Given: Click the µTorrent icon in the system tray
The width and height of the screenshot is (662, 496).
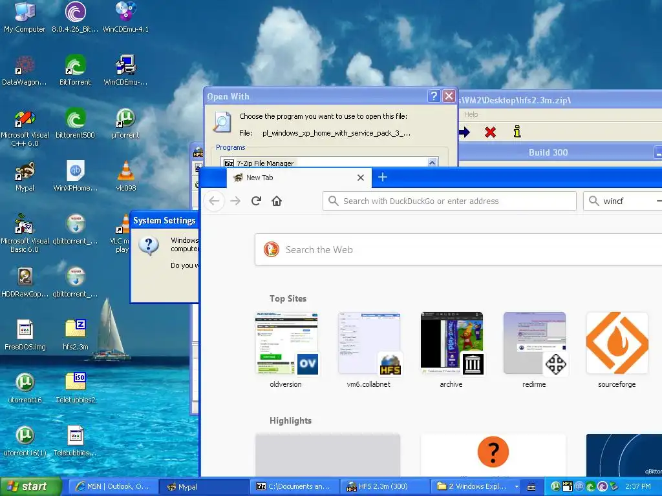Looking at the screenshot, I should tap(556, 487).
